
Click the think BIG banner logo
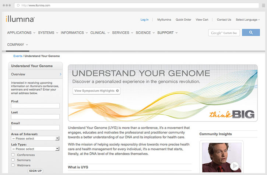(232, 114)
